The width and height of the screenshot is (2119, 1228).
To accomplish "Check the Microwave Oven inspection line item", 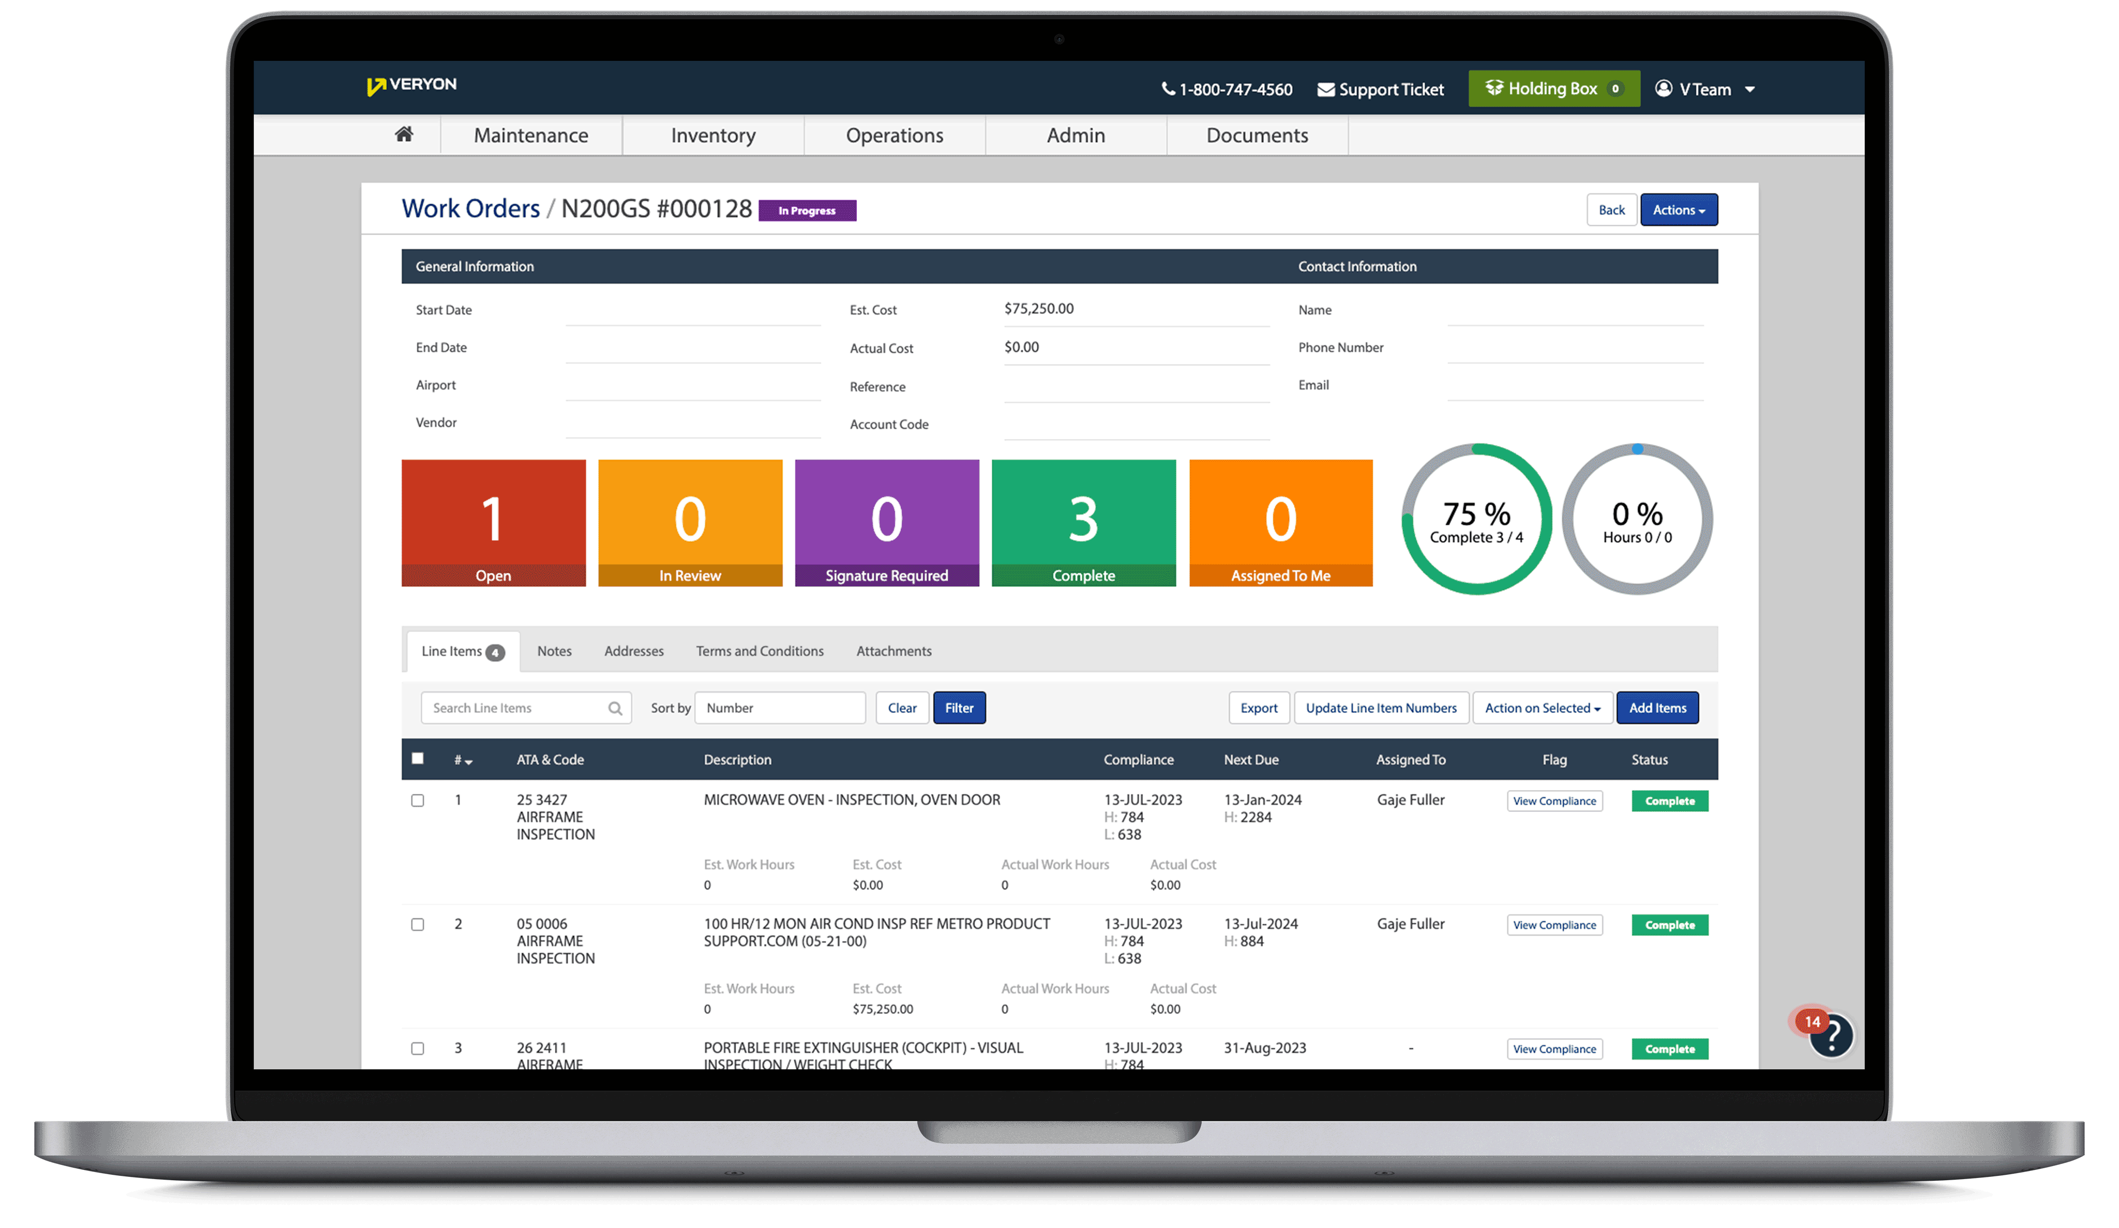I will tap(418, 800).
